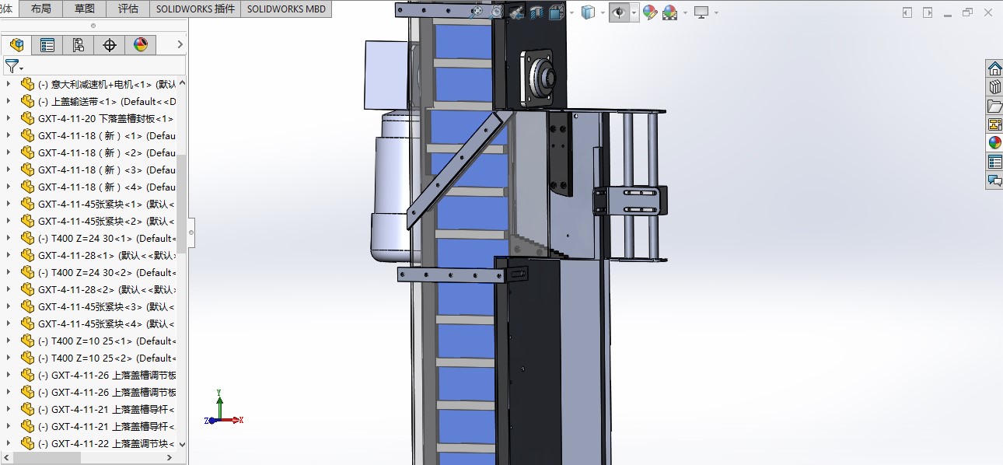Expand the manager tabs chevron arrow
Viewport: 1003px width, 465px height.
pos(180,45)
